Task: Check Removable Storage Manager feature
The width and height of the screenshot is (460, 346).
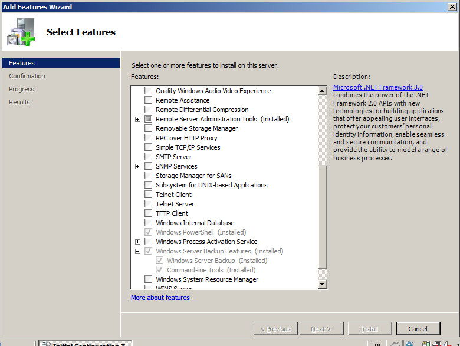Action: pyautogui.click(x=149, y=128)
